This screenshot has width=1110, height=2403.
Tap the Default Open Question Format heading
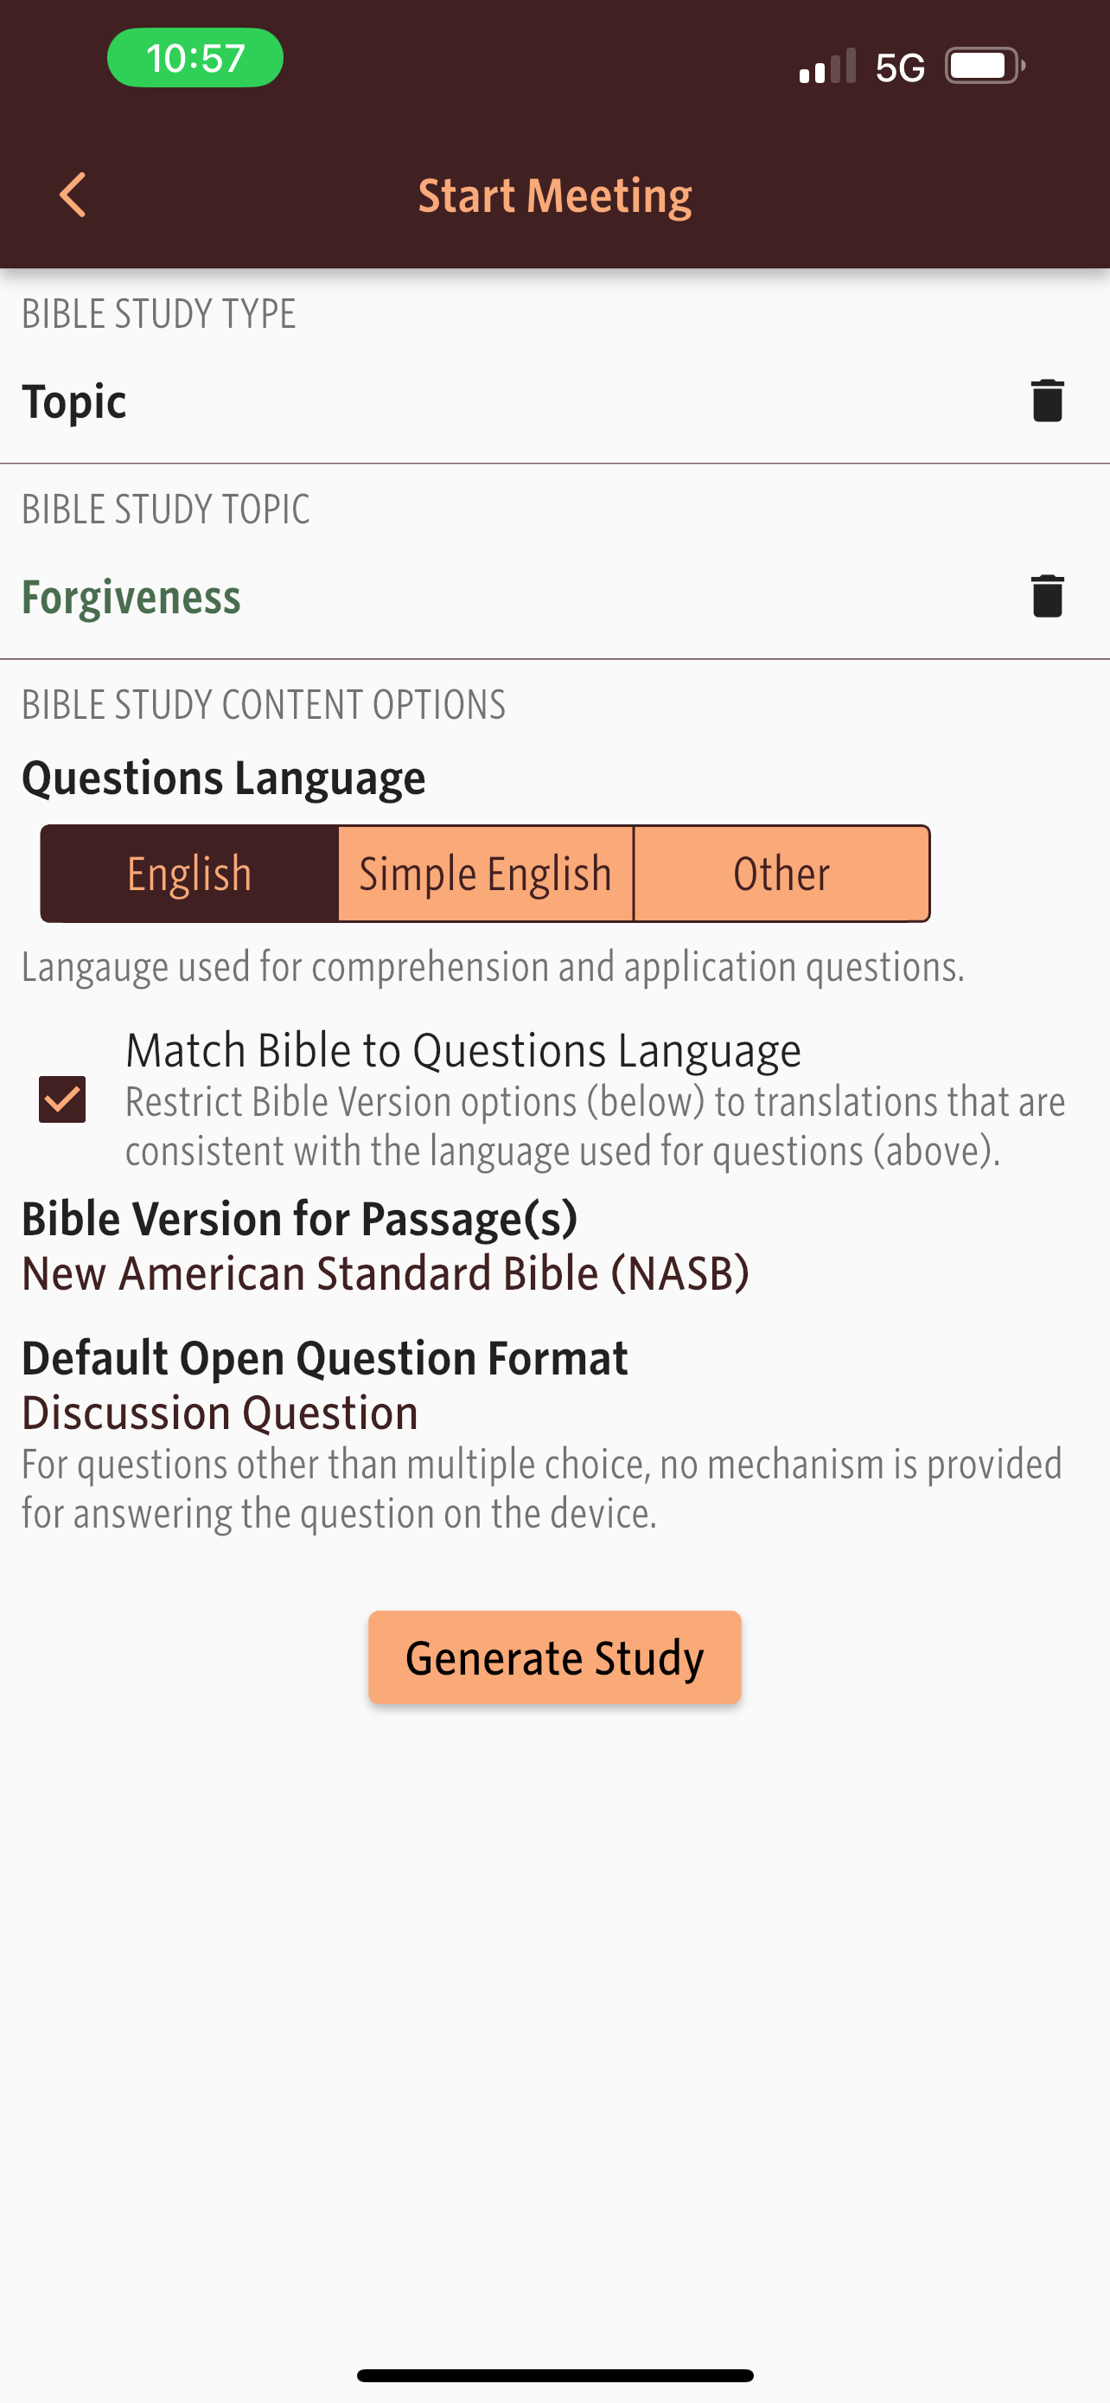[x=324, y=1358]
